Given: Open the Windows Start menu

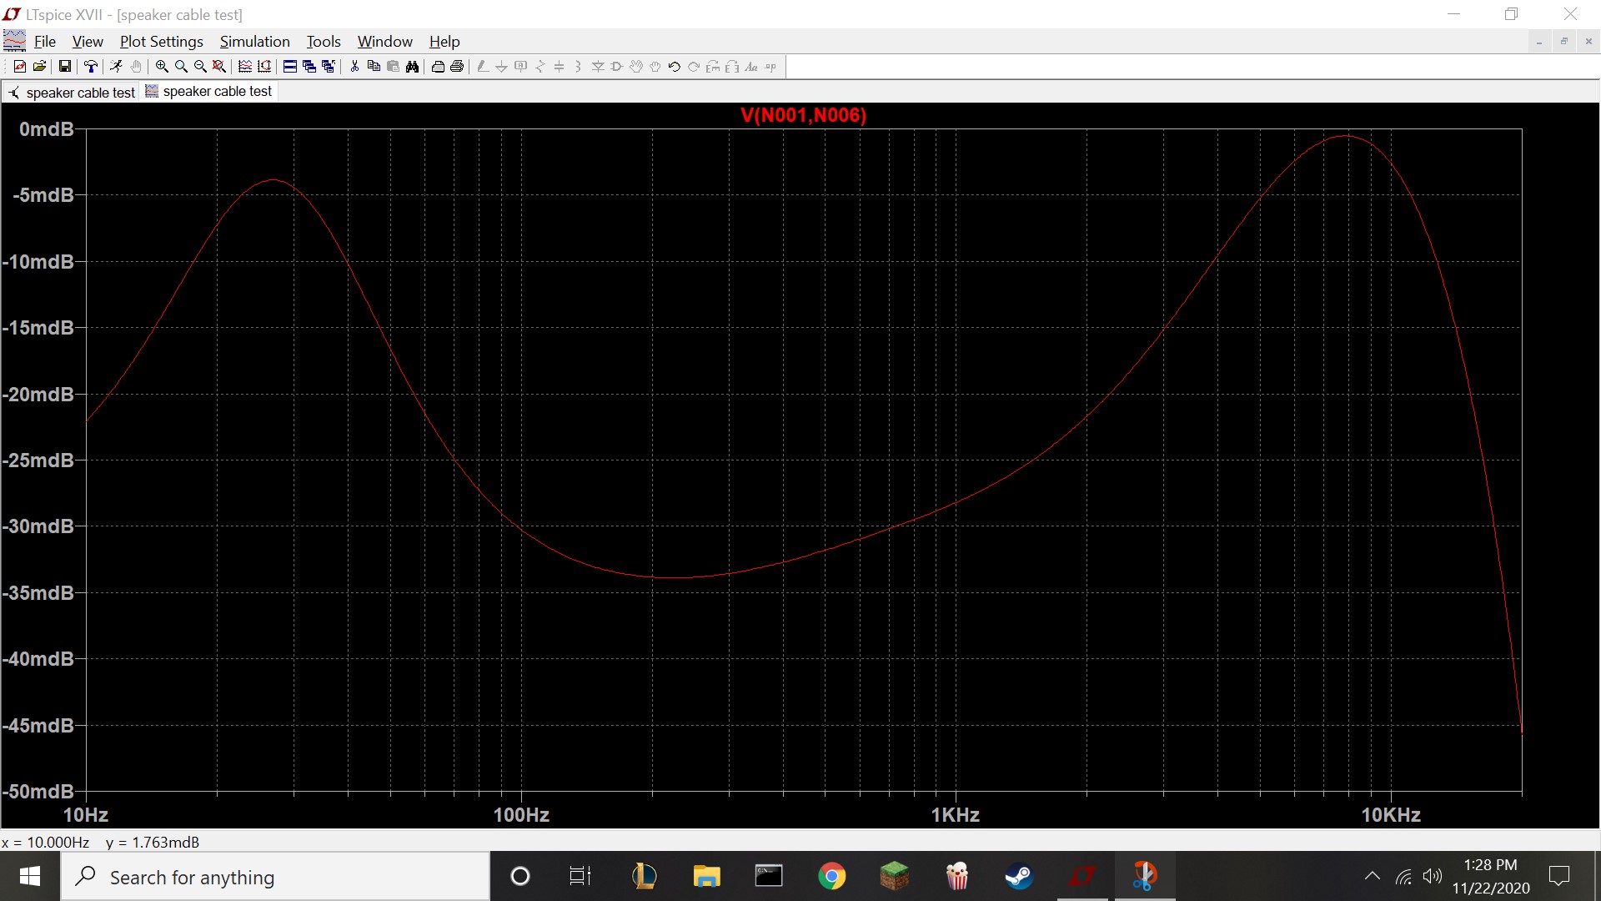Looking at the screenshot, I should [x=30, y=877].
